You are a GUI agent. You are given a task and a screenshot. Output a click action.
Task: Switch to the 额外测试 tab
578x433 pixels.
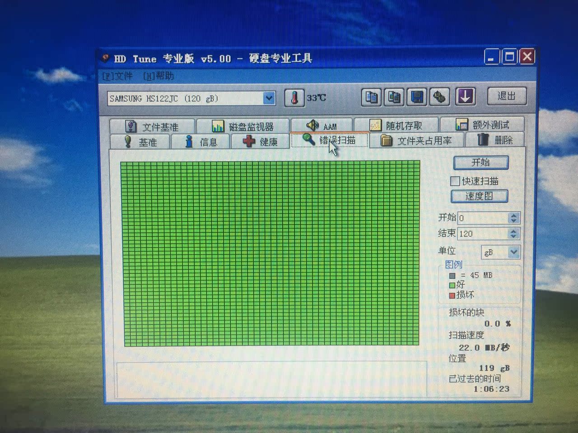482,124
